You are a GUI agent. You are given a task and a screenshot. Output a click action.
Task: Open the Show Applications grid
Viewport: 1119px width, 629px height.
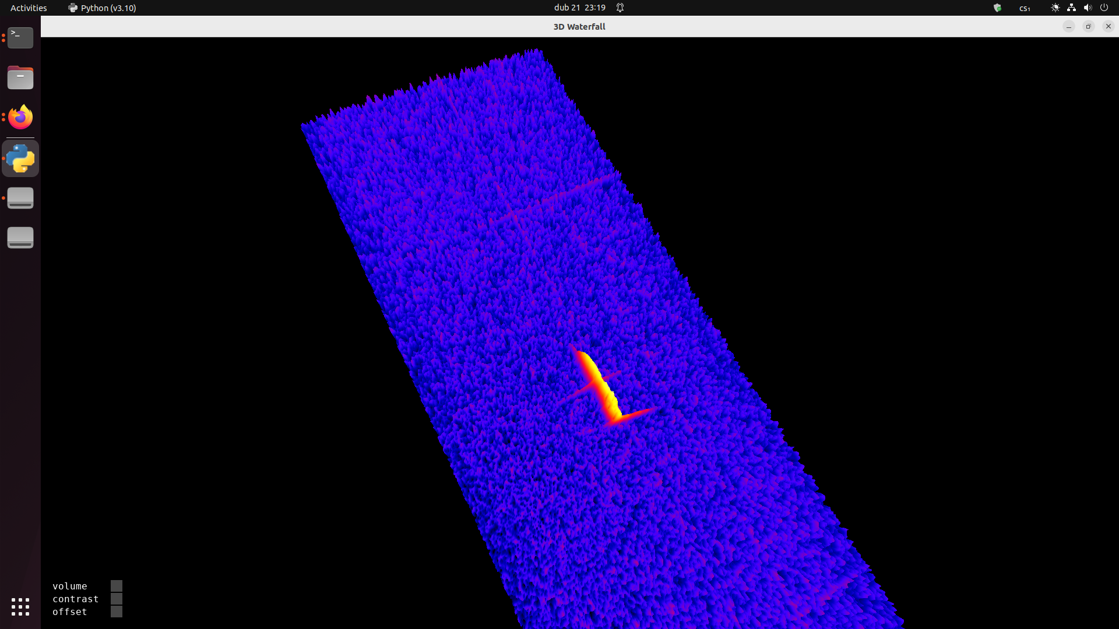(x=20, y=606)
